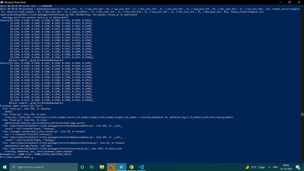Open Google Chrome from the taskbar

click(132, 167)
